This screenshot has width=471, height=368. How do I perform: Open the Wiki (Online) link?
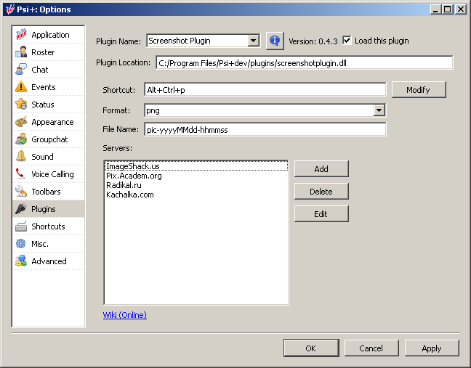pyautogui.click(x=125, y=315)
